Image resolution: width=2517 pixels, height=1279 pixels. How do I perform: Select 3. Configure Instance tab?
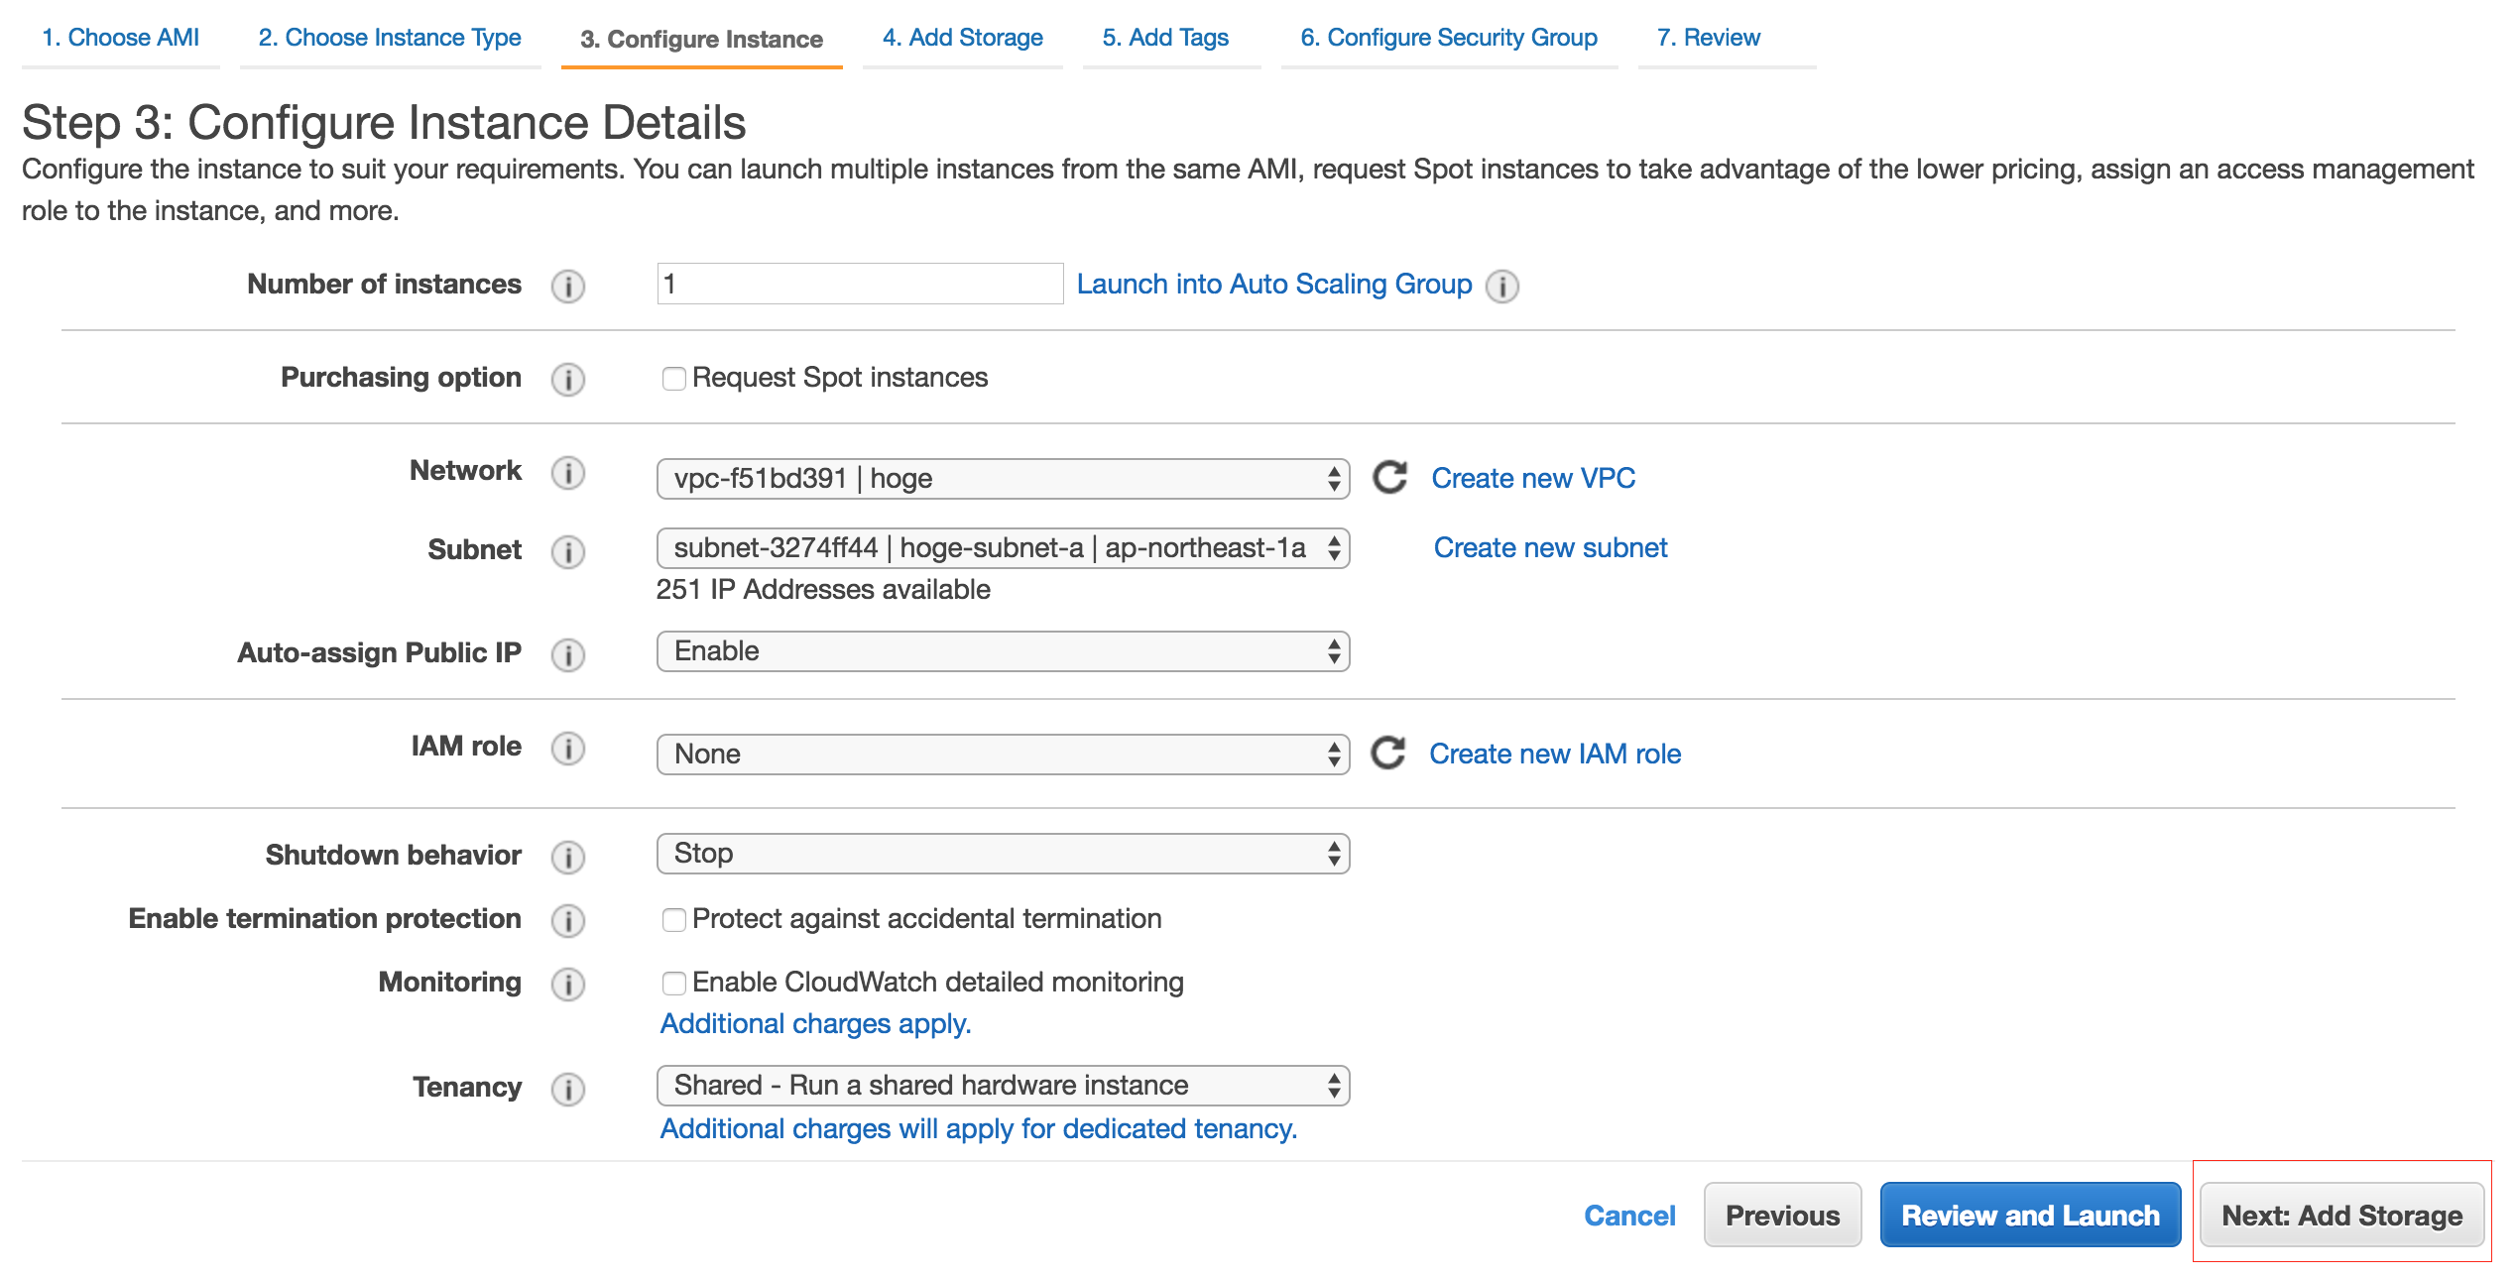click(701, 39)
